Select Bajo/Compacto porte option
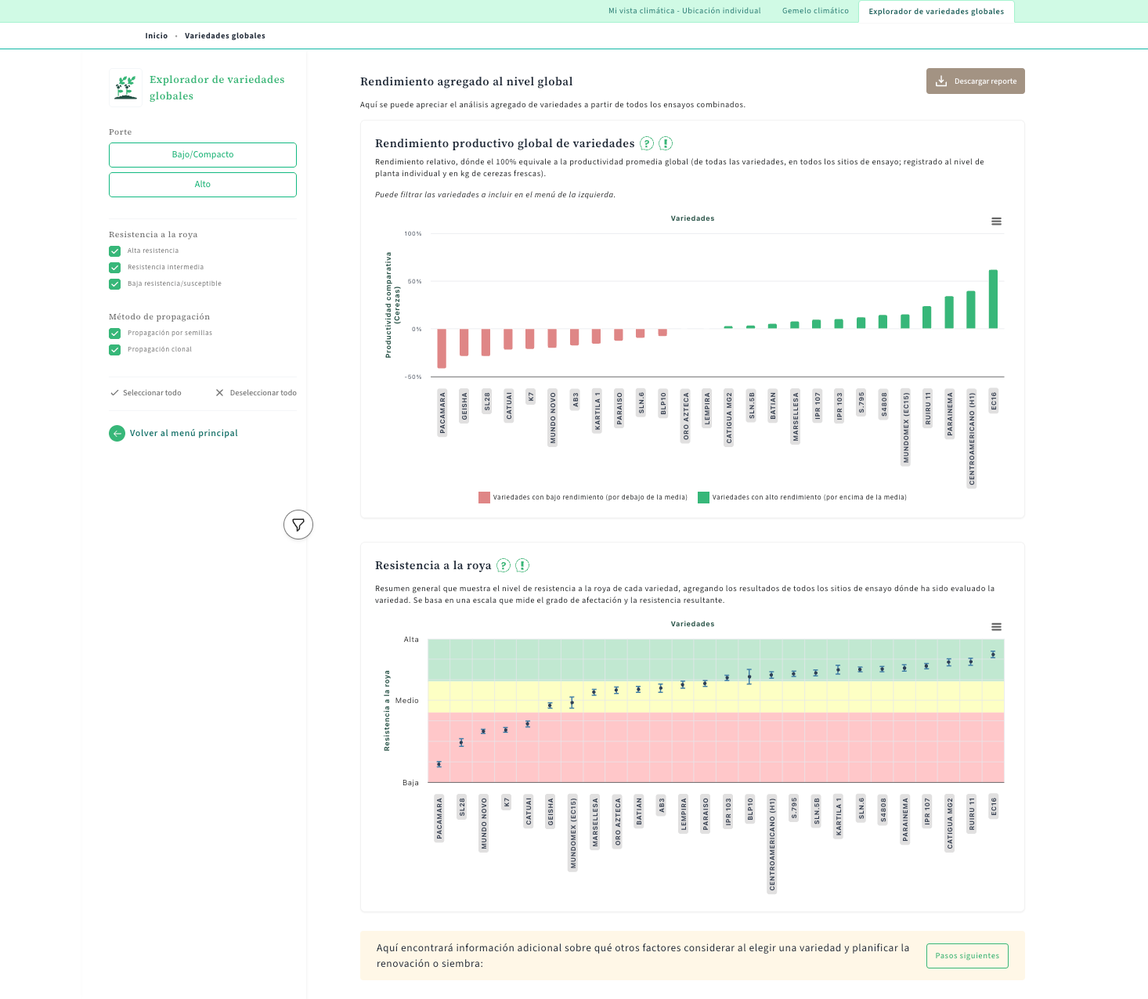Viewport: 1148px width, 999px height. click(x=203, y=155)
